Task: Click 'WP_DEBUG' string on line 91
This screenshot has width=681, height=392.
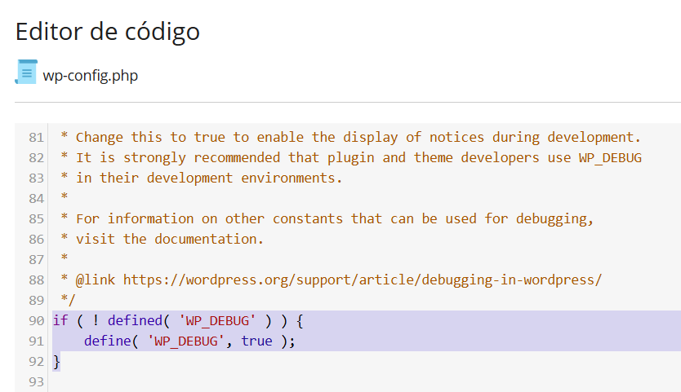Action: click(186, 341)
